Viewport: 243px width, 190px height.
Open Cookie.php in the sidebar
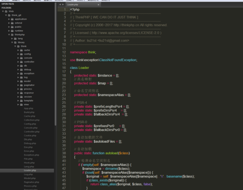30,135
